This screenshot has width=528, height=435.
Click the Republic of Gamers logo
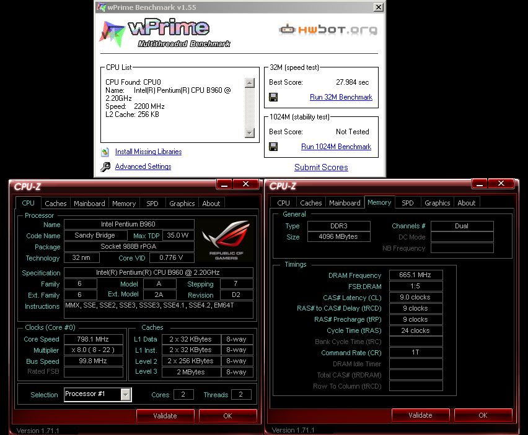226,240
